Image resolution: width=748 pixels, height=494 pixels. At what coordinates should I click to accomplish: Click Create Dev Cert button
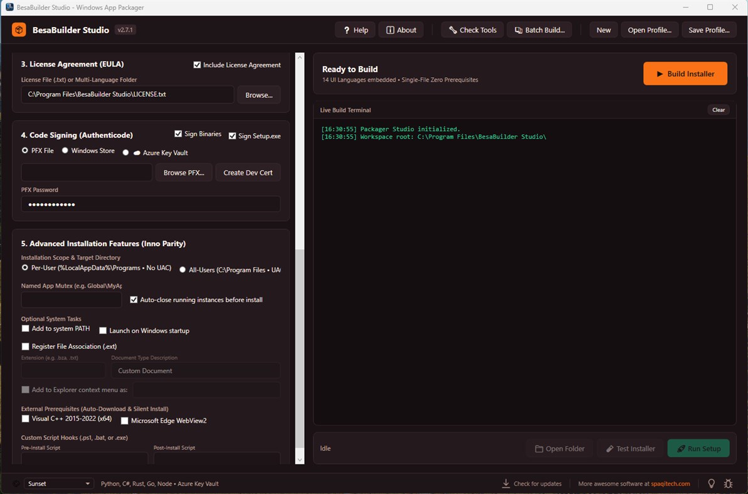(248, 173)
